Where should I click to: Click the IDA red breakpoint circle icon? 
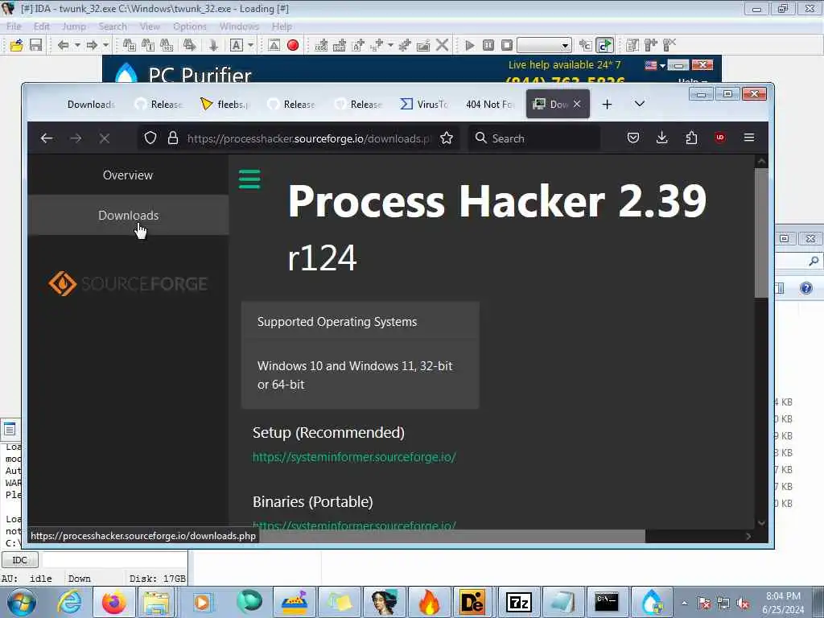[293, 45]
